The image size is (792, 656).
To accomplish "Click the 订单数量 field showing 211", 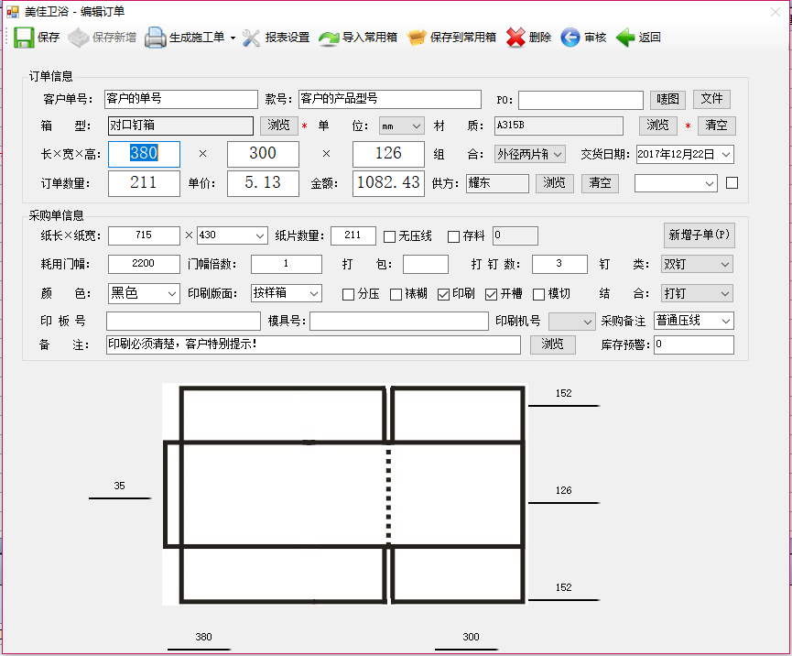I will point(144,183).
